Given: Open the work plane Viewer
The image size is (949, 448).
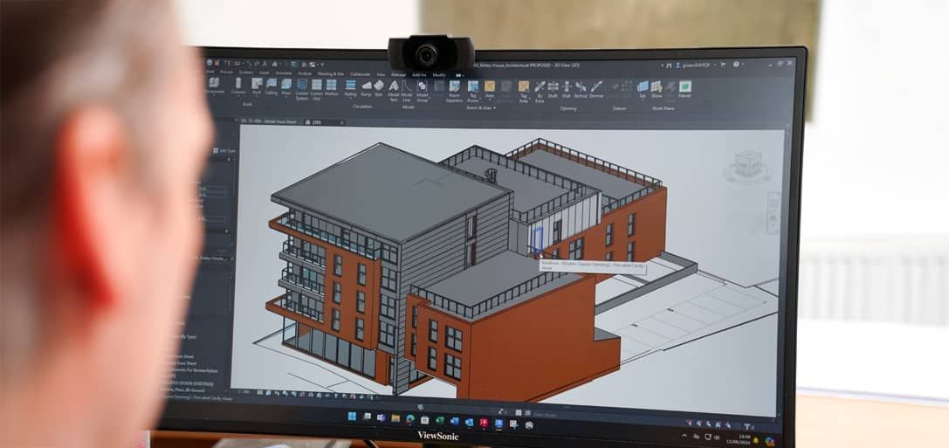Looking at the screenshot, I should coord(685,87).
